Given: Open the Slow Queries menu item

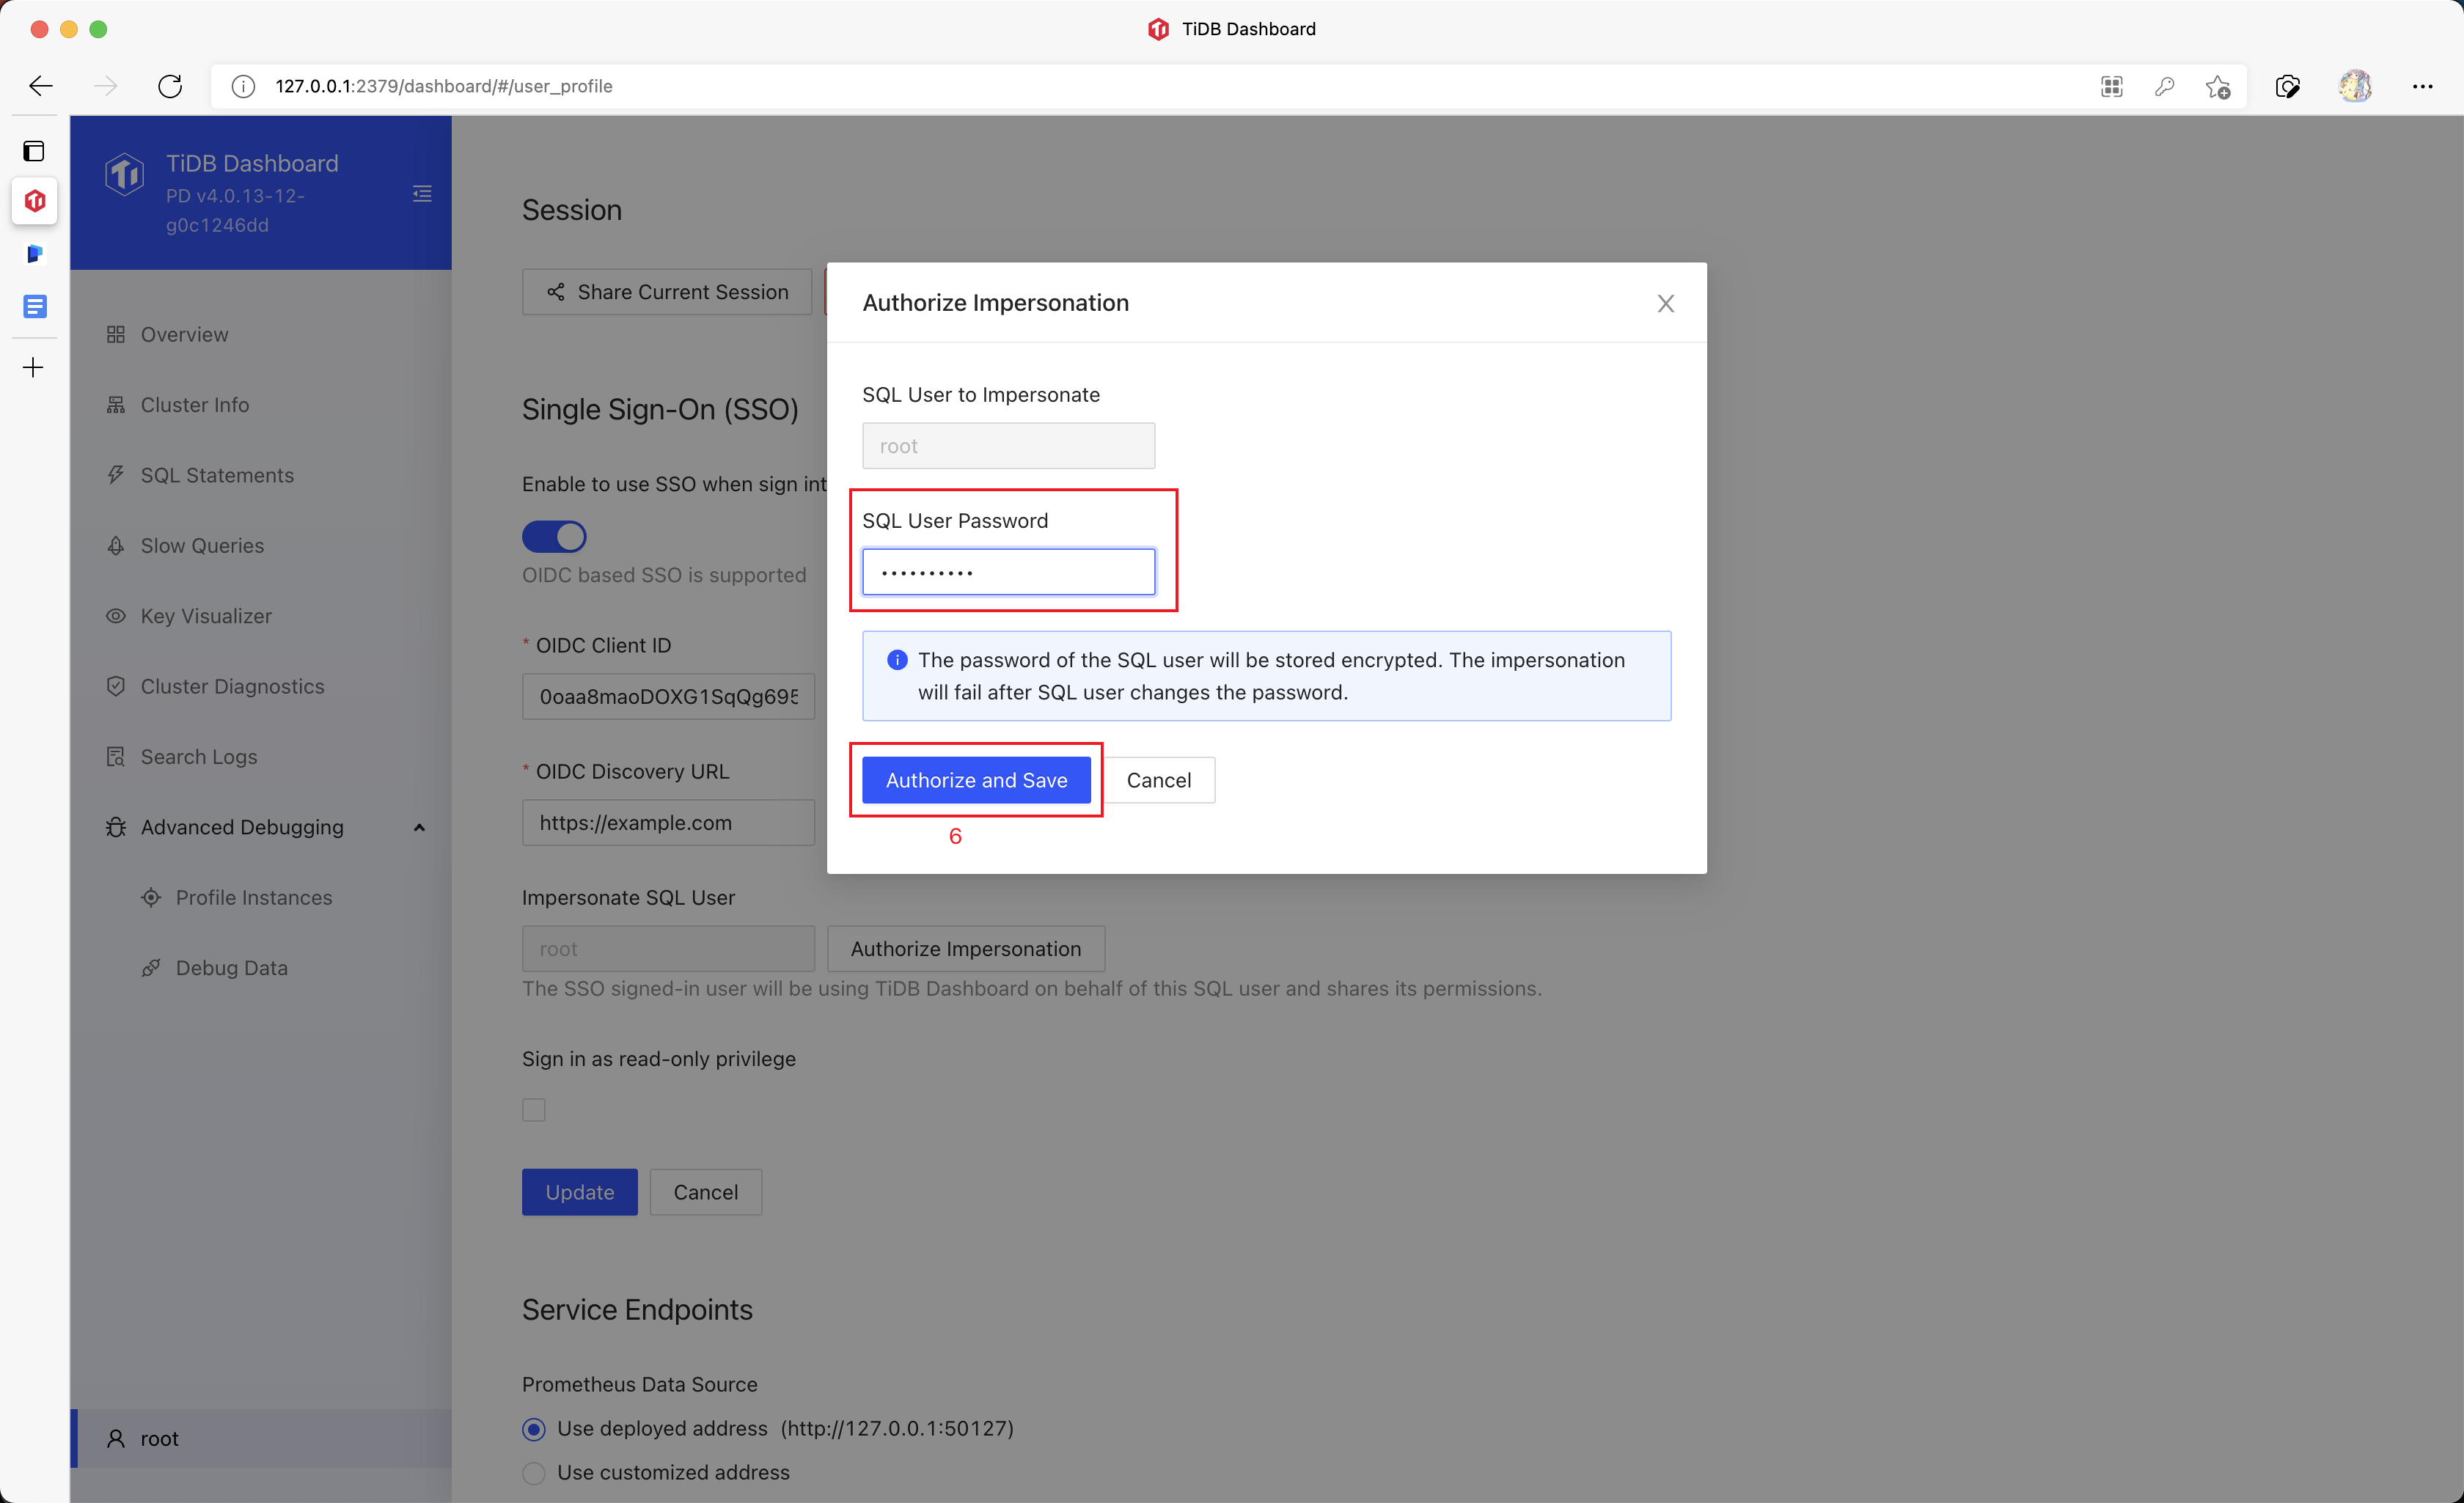Looking at the screenshot, I should [x=202, y=545].
